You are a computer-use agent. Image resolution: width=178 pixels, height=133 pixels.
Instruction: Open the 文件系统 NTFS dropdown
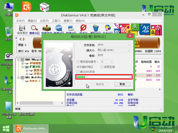pos(114,45)
